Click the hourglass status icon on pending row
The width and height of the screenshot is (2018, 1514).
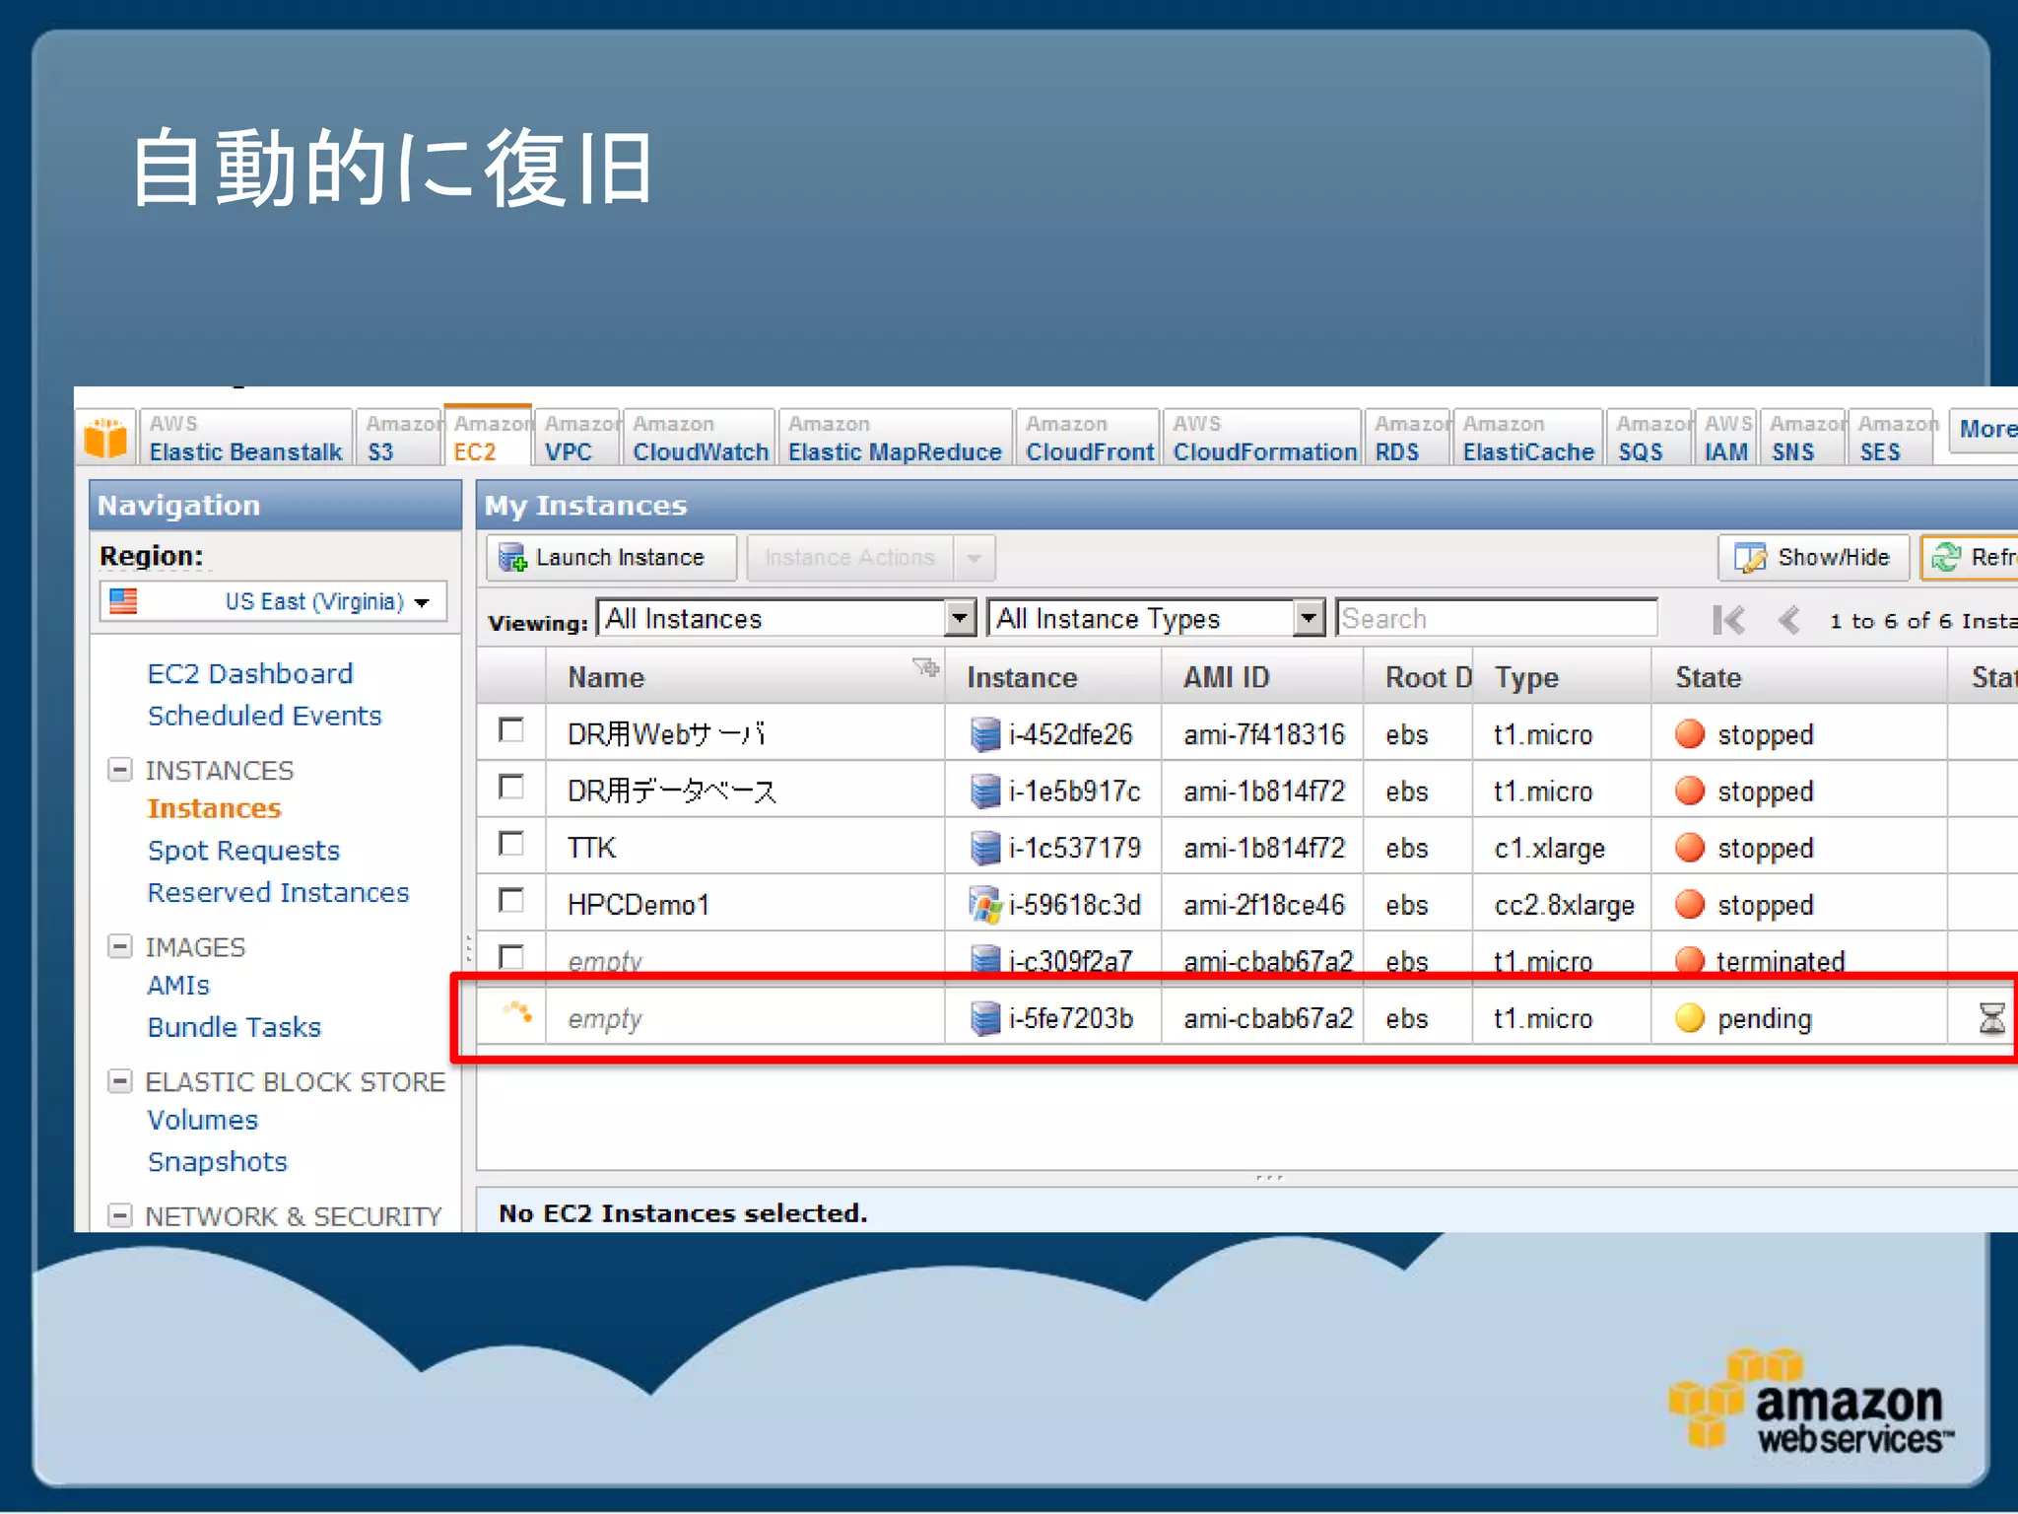1991,1018
